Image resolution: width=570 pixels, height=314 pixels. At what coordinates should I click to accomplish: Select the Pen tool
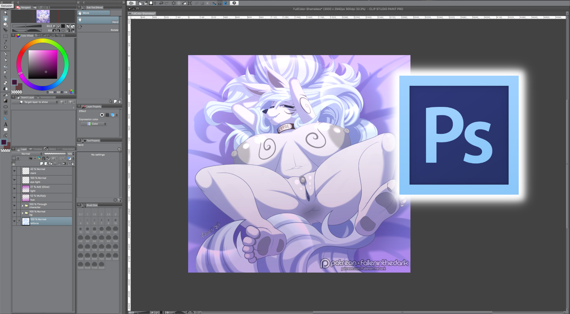tap(5, 54)
